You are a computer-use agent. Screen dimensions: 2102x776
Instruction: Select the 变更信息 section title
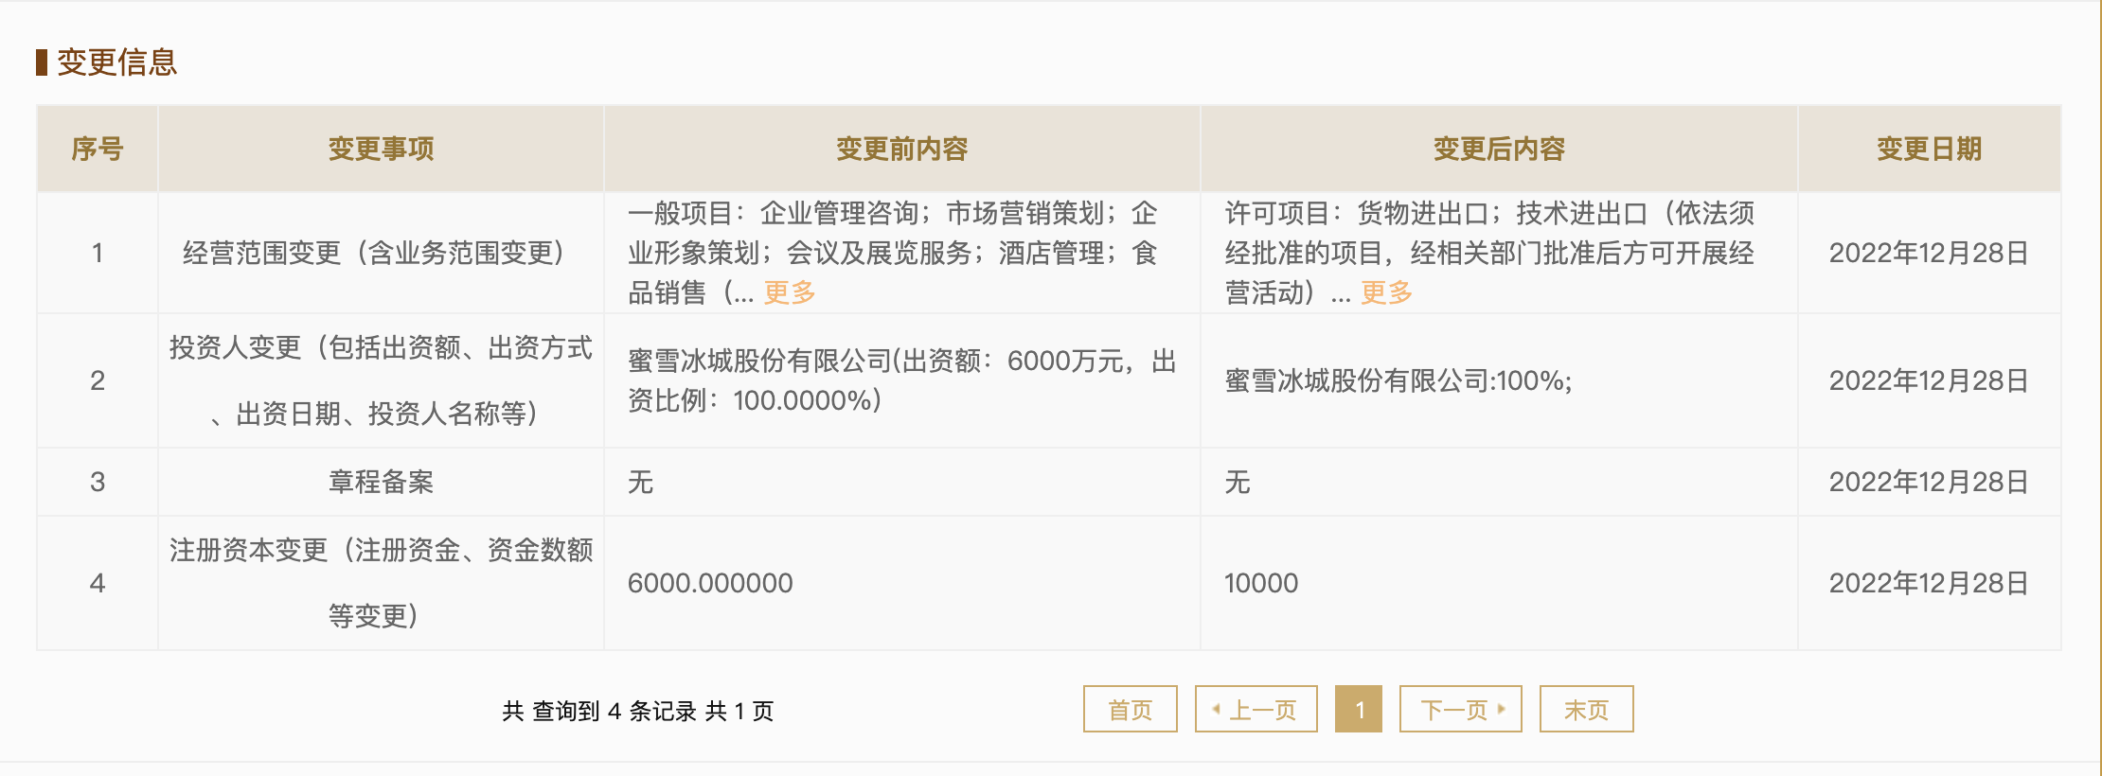click(116, 62)
